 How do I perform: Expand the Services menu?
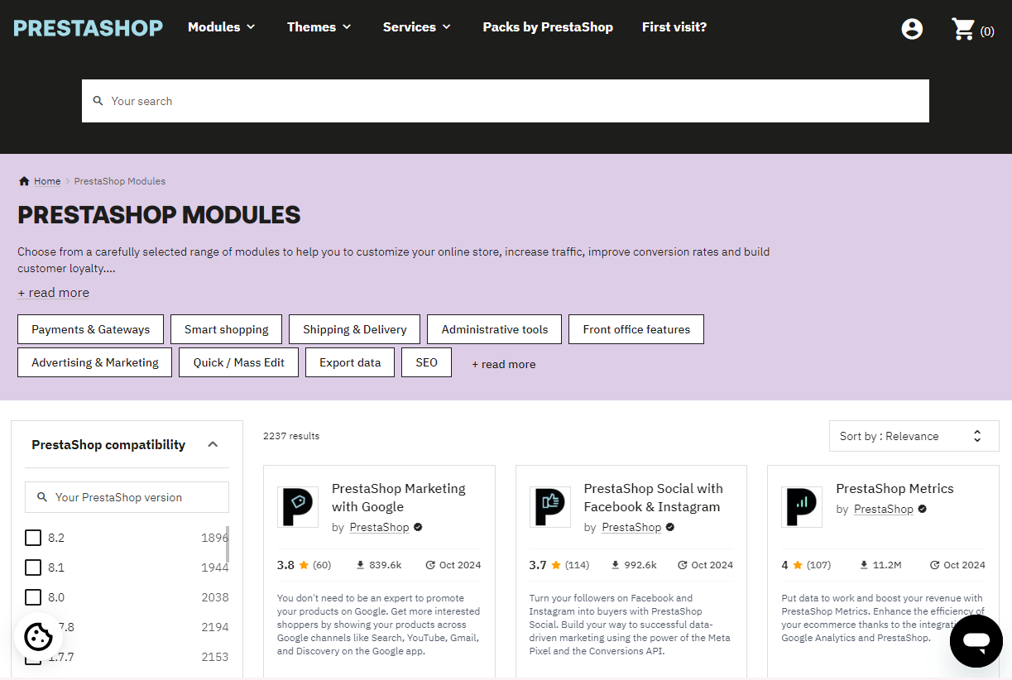pos(417,27)
